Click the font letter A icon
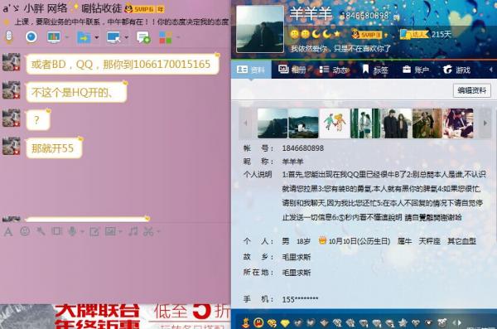The width and height of the screenshot is (497, 329). pos(8,231)
